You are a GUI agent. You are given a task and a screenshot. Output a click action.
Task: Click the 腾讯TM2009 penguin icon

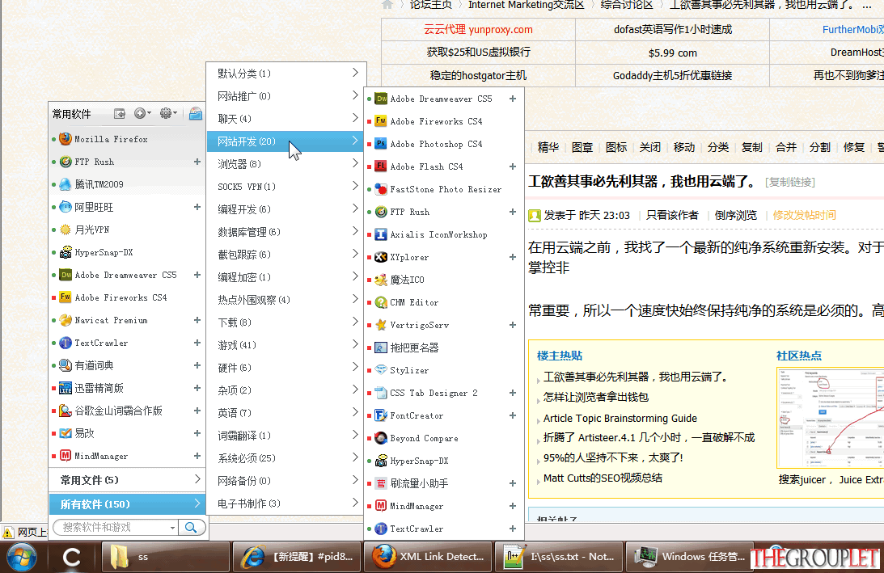click(66, 184)
